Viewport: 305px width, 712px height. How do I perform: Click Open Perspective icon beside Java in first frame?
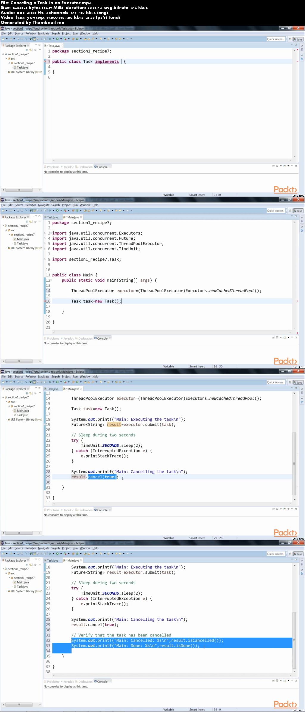pos(290,39)
